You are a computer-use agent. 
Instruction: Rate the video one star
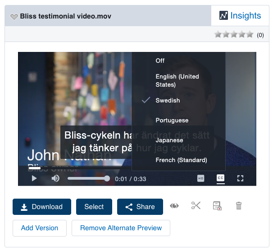(x=218, y=34)
